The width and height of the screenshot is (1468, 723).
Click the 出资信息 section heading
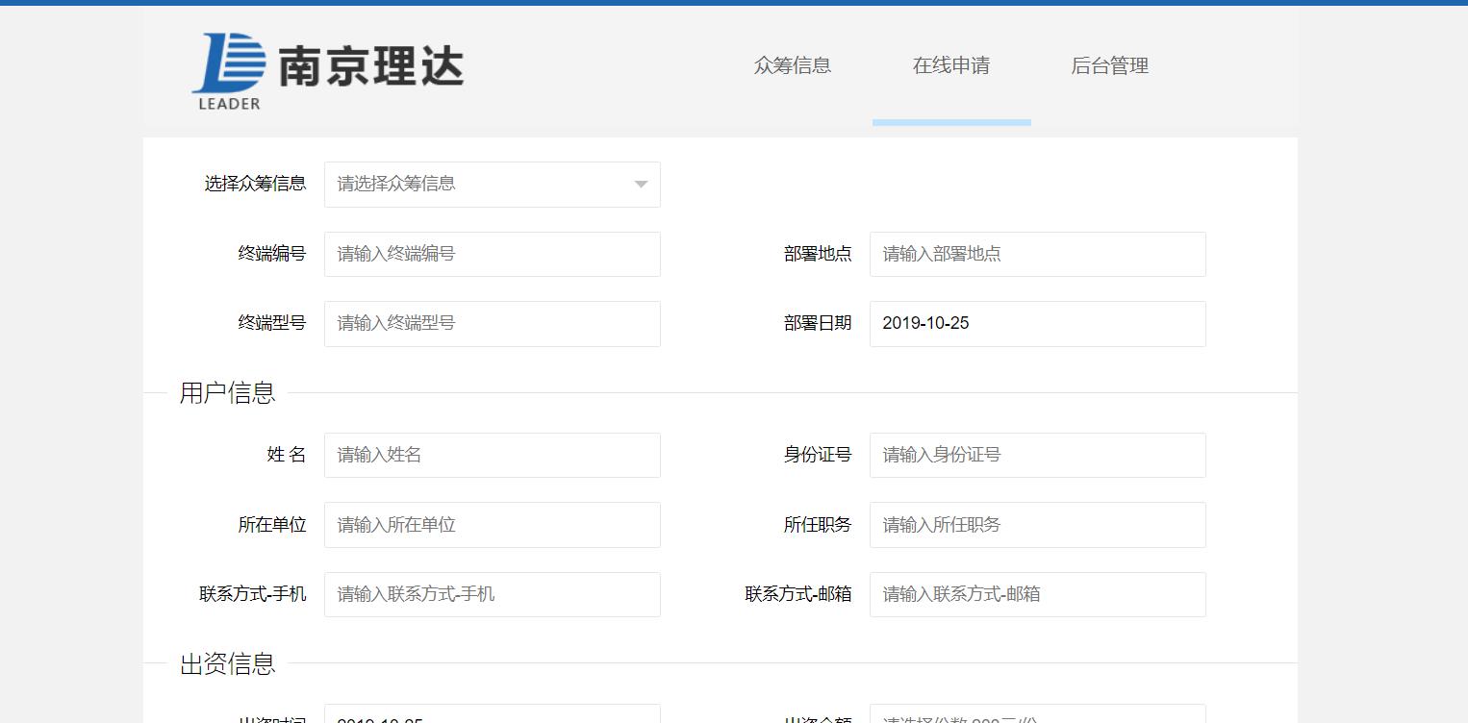click(x=225, y=662)
